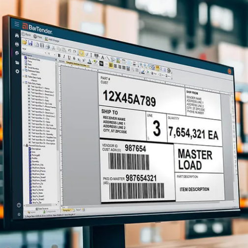
Task: Click the blue floppy-disk Save icon
Action: (x=31, y=43)
